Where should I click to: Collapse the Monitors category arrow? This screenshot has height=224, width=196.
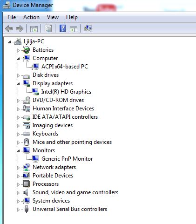pos(18,151)
